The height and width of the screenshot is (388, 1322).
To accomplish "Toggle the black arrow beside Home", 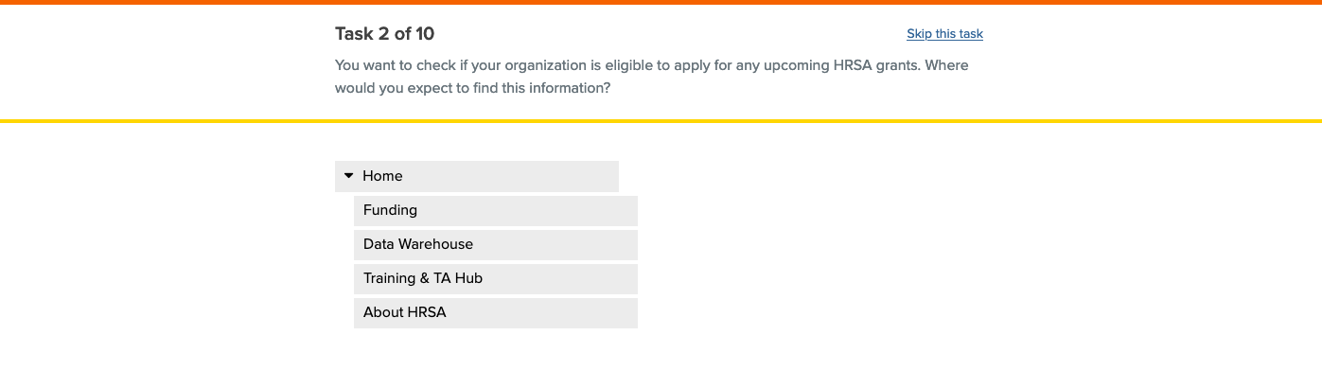I will tap(348, 176).
